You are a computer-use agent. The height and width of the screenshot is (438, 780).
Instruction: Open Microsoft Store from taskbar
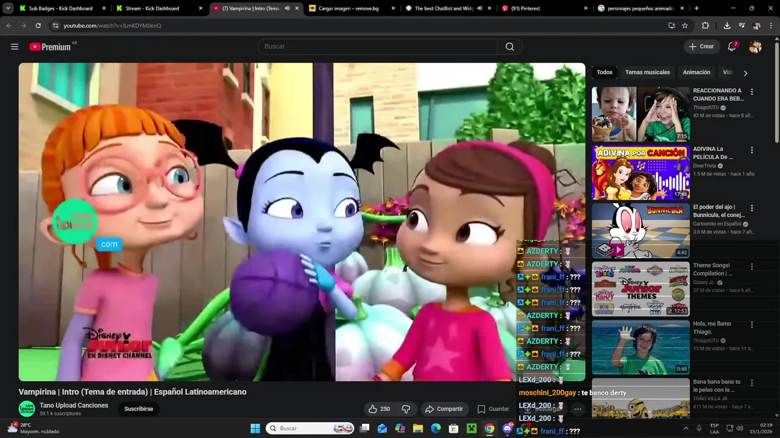(453, 428)
